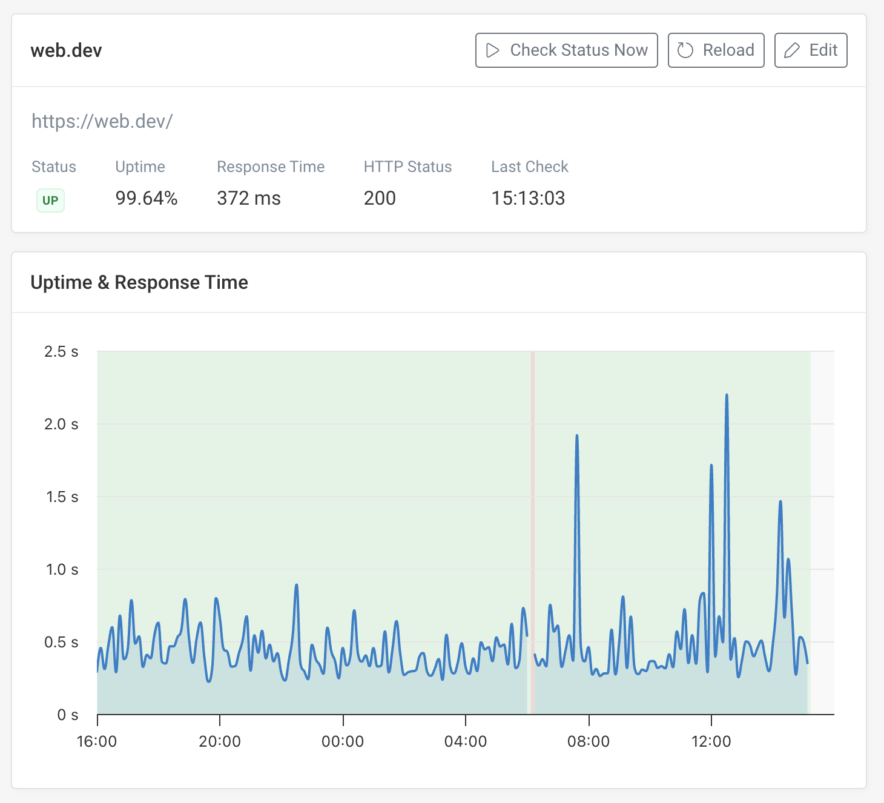
Task: Click the UP status badge
Action: (x=50, y=200)
